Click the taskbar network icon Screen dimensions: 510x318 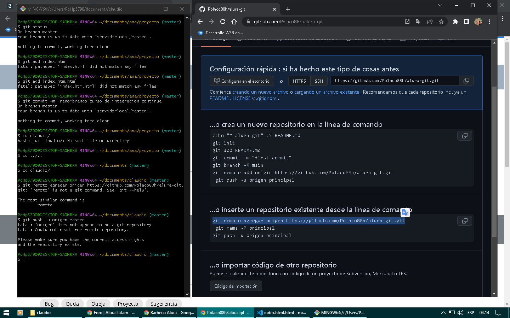tap(452, 313)
